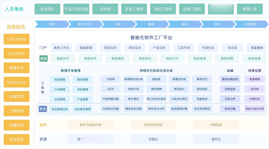The width and height of the screenshot is (269, 149).
Task: Select the 测试工程师 role box
Action: (x=163, y=9)
